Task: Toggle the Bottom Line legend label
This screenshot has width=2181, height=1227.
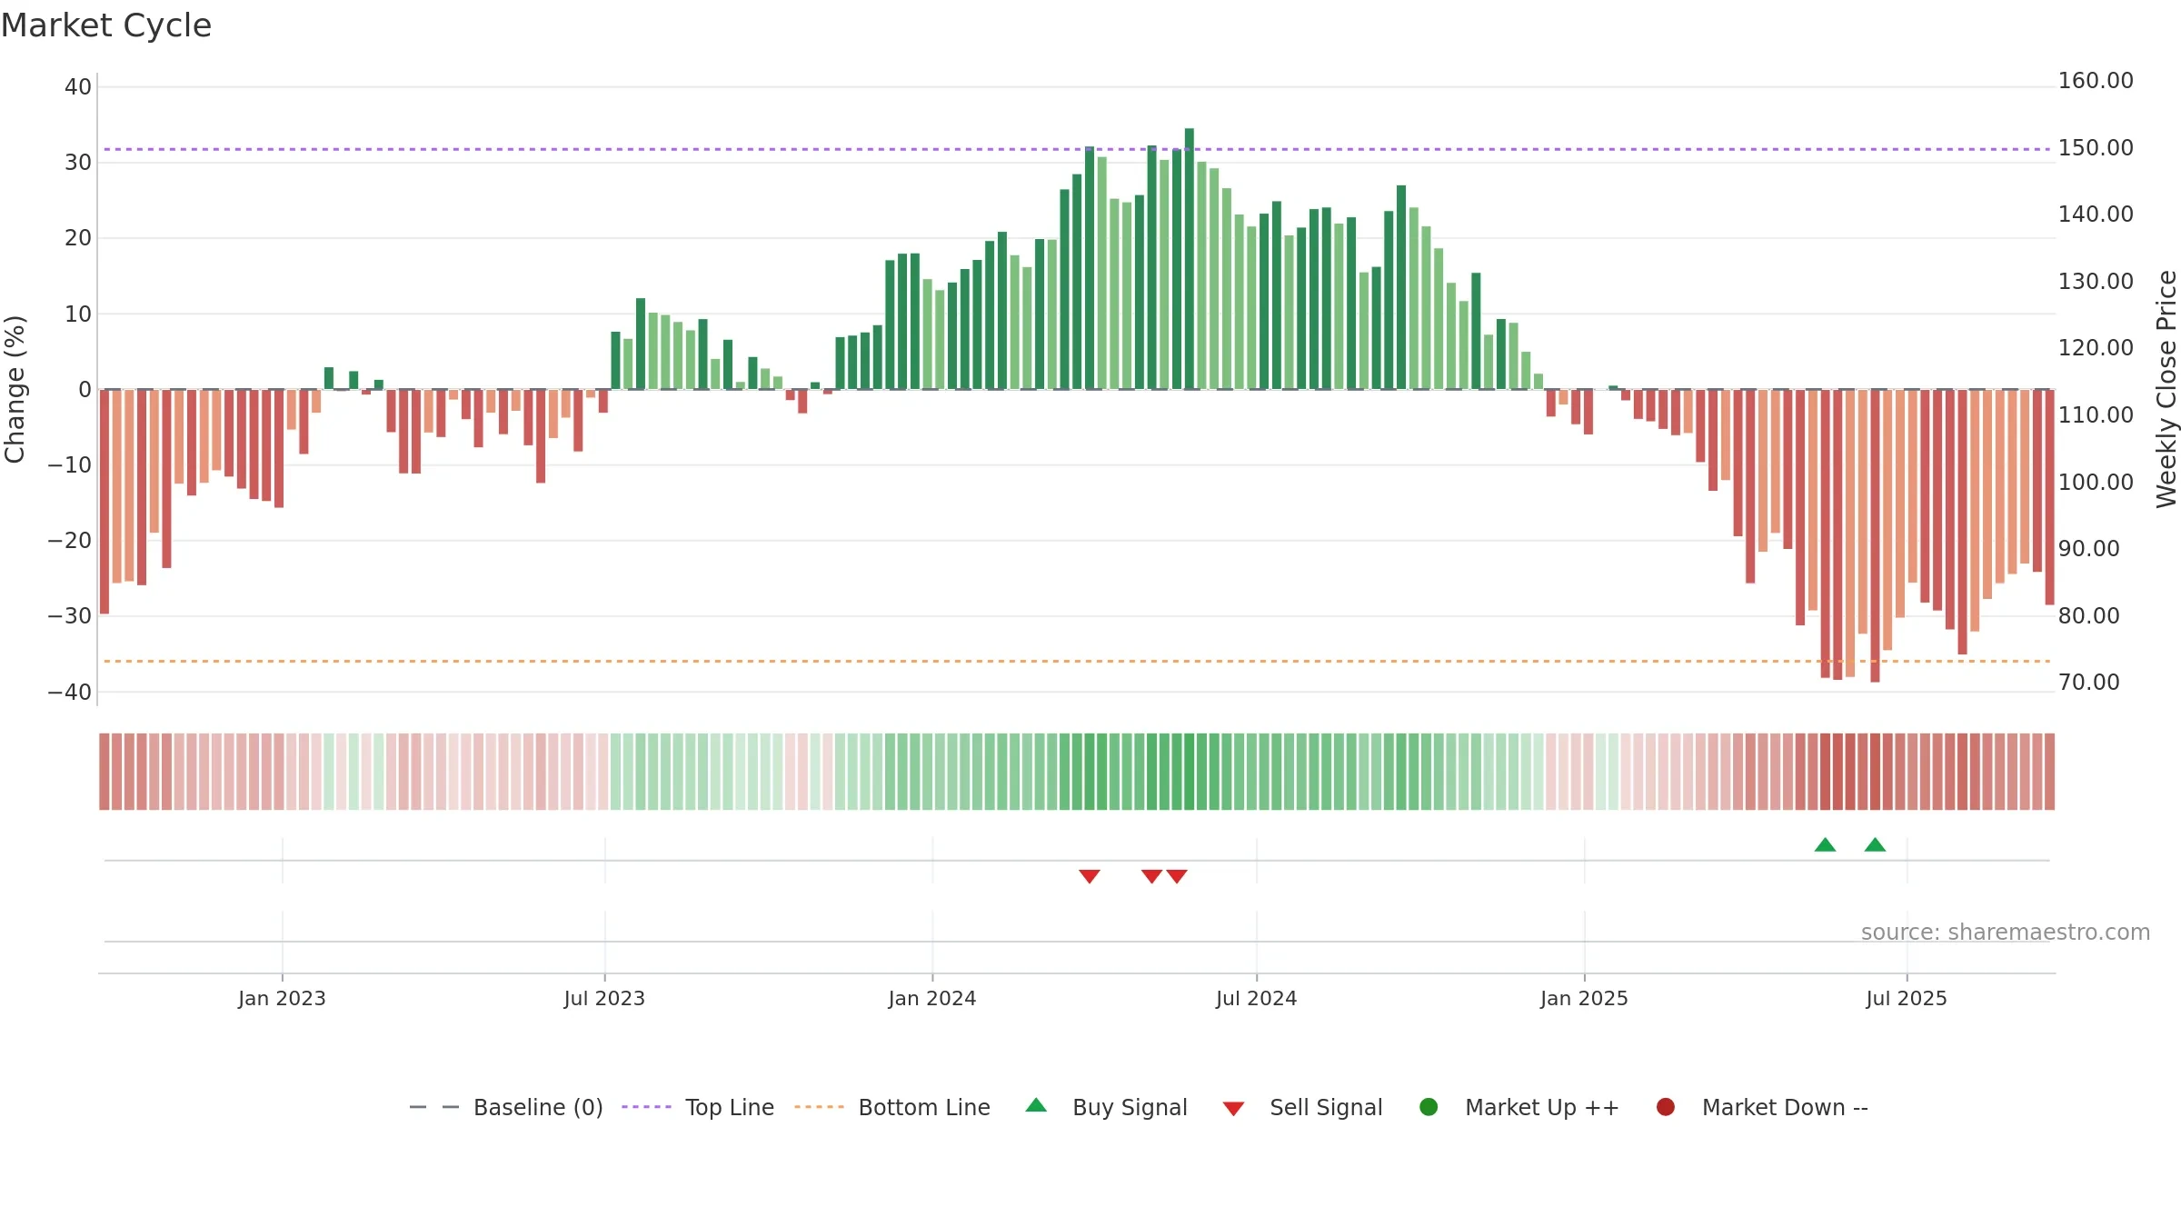Action: click(x=924, y=1108)
